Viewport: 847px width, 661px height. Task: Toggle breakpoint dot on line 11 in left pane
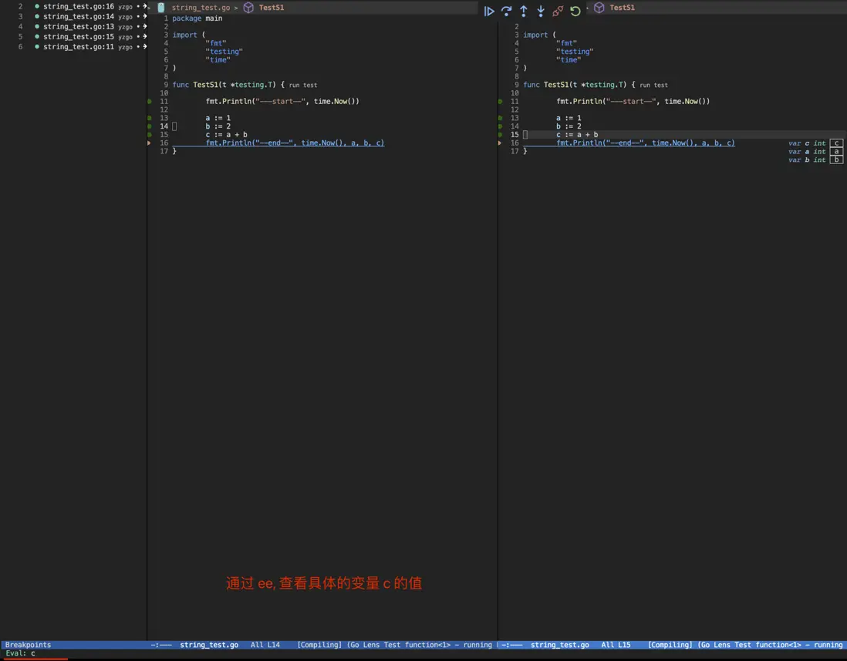point(150,102)
